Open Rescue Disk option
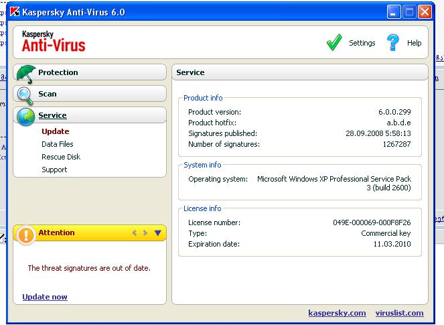 61,157
